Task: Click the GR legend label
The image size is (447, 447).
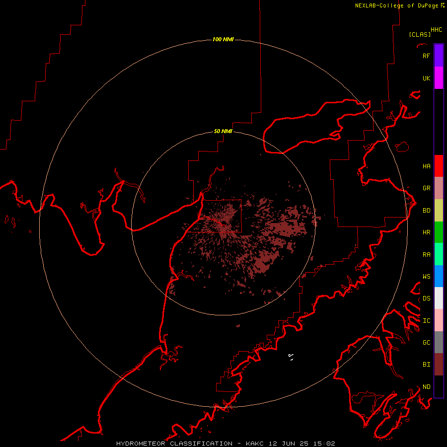Action: click(426, 188)
